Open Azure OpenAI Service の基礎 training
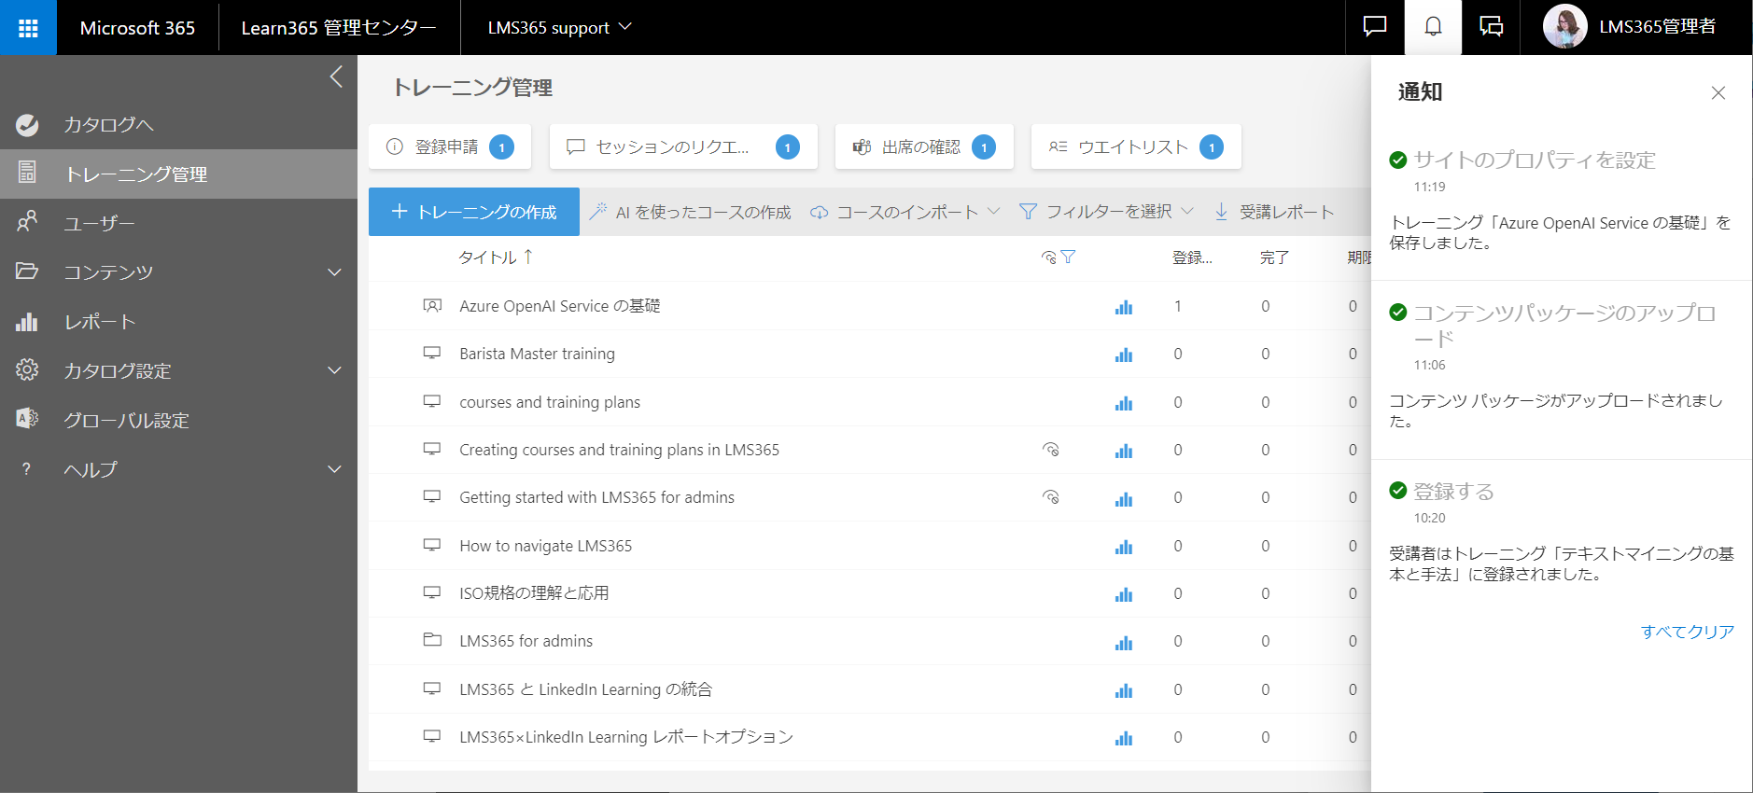The image size is (1753, 793). pyautogui.click(x=560, y=306)
